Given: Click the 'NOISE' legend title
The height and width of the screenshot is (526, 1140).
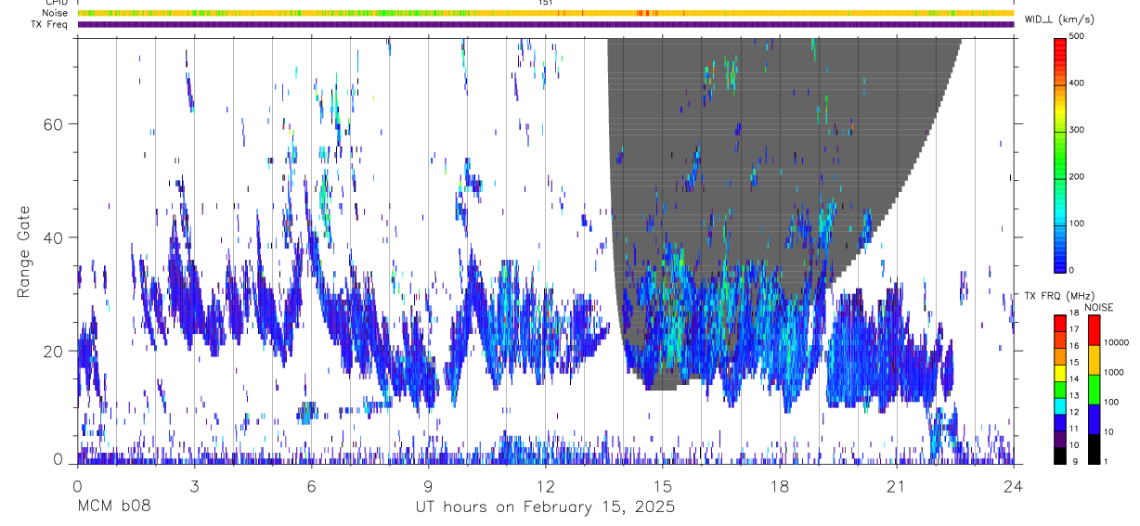Looking at the screenshot, I should coord(1098,307).
